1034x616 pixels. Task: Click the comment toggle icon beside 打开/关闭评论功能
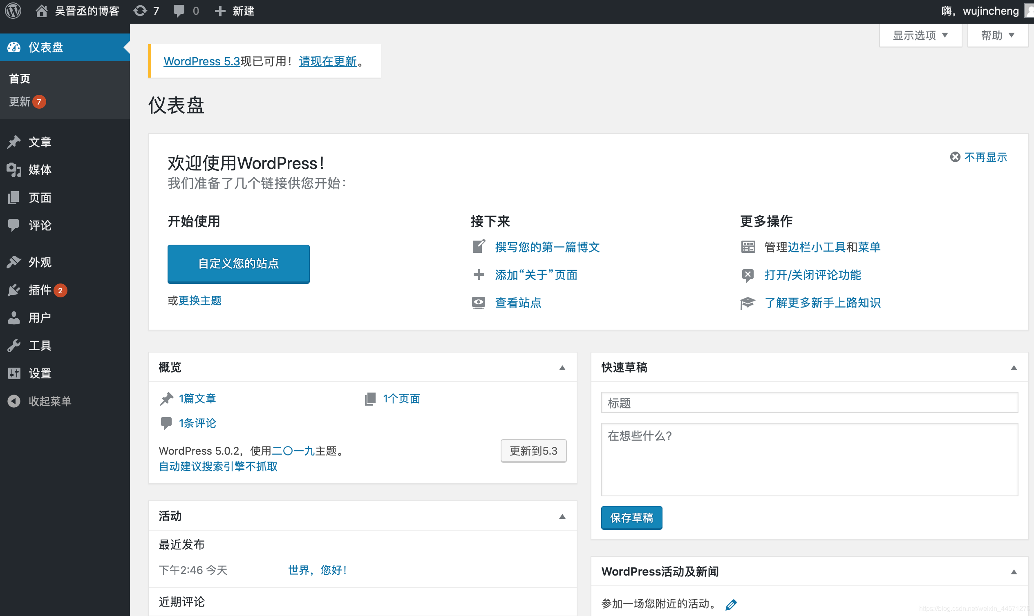(x=748, y=275)
